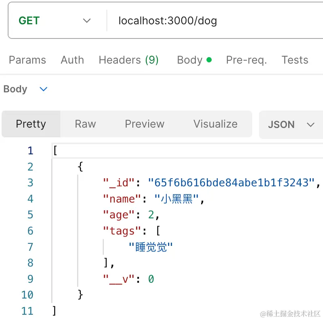Click line number 1 in the gutter
This screenshot has width=323, height=320.
(30, 151)
